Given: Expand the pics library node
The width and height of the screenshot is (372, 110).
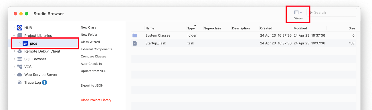Looking at the screenshot, I should (x=20, y=43).
